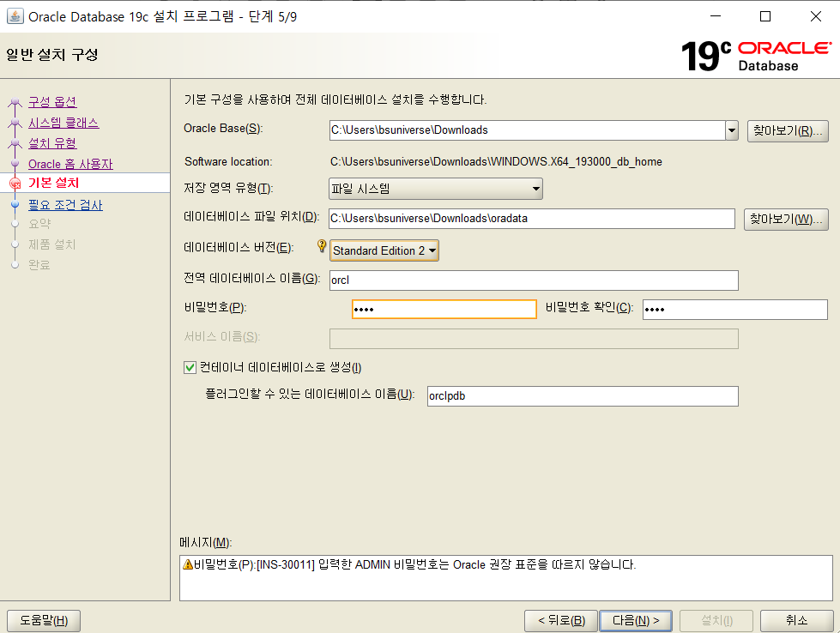Image resolution: width=840 pixels, height=633 pixels.
Task: Go to 구성 옵션 step
Action: tap(52, 102)
